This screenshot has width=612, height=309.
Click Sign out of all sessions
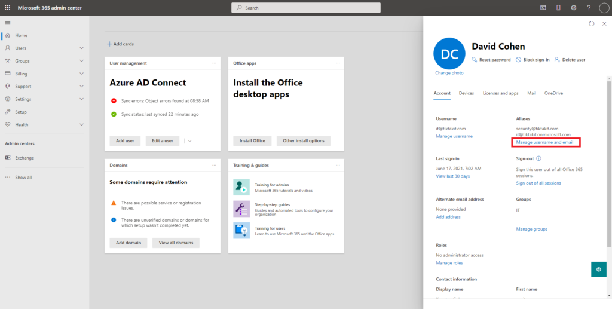coord(538,183)
